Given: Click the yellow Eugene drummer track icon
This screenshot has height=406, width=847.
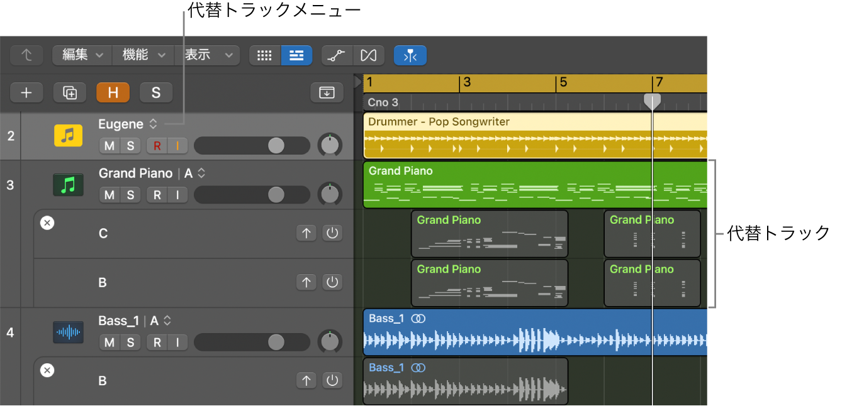Looking at the screenshot, I should (x=69, y=135).
